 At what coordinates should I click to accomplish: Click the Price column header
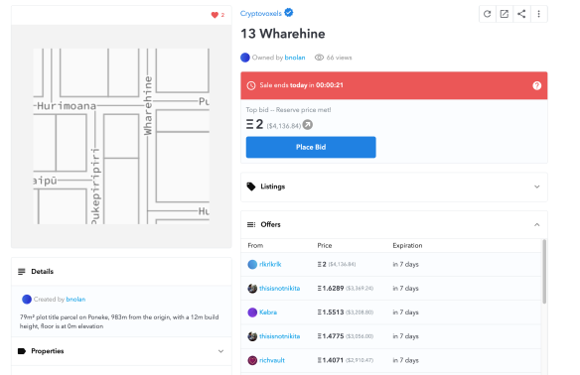(x=325, y=246)
